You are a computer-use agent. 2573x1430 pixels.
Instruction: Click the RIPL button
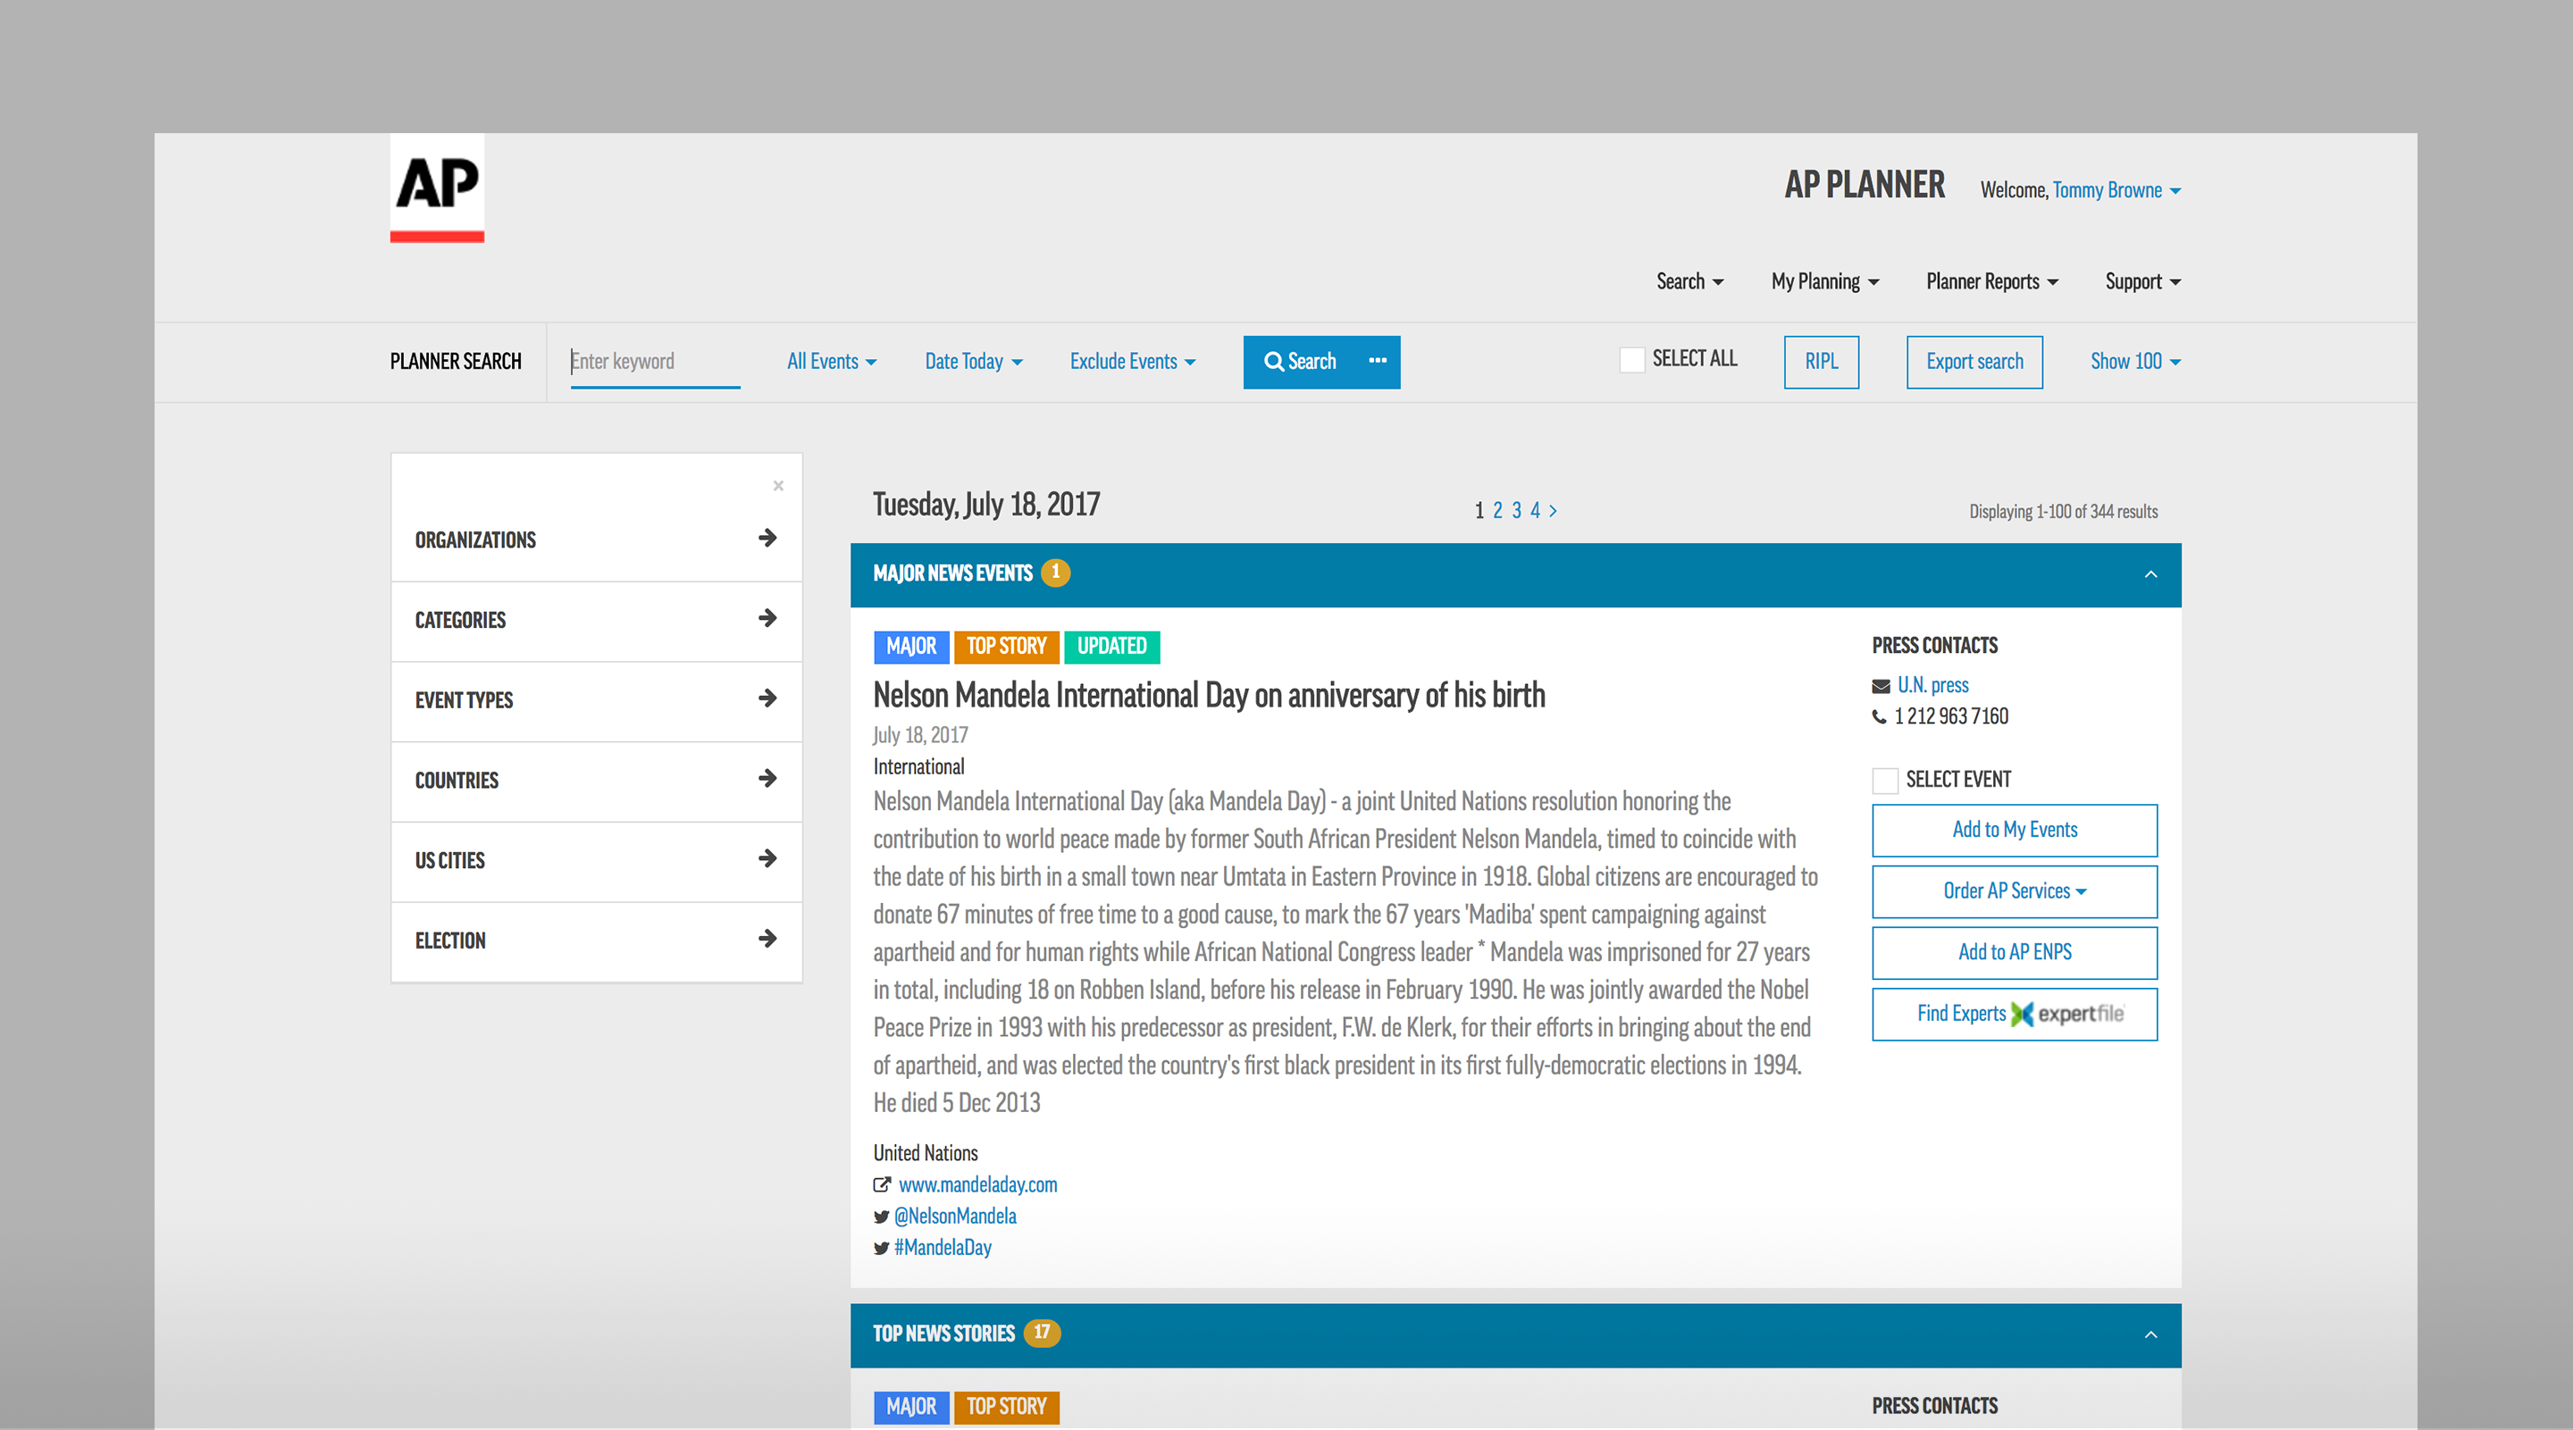click(x=1821, y=362)
